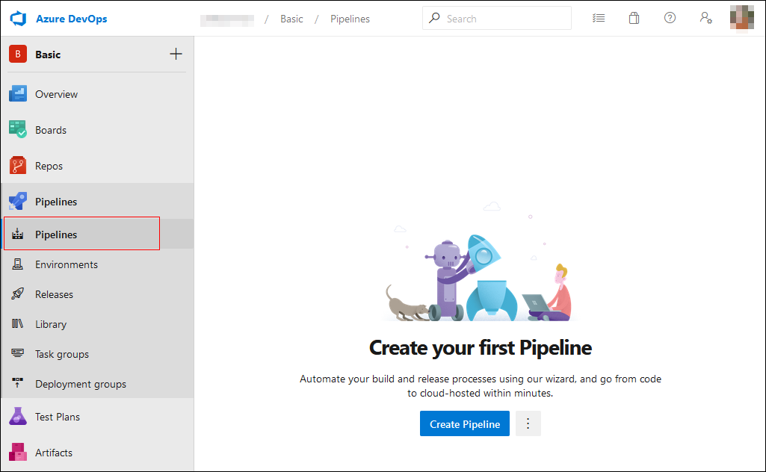Click into the Search input field
Screen dimensions: 766x472
click(504, 19)
